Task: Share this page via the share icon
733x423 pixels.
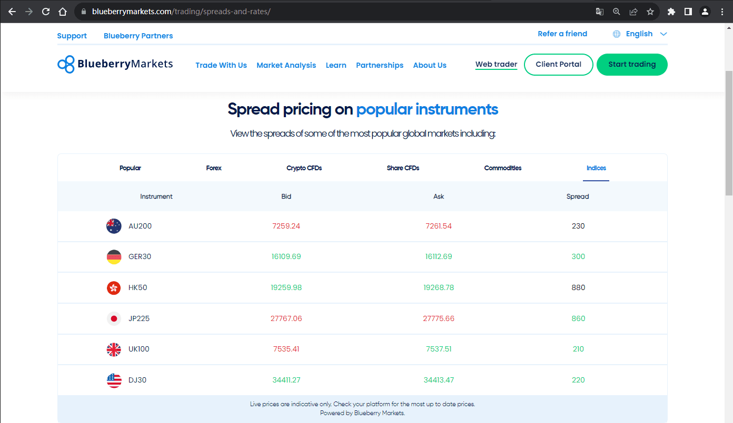Action: click(x=633, y=12)
